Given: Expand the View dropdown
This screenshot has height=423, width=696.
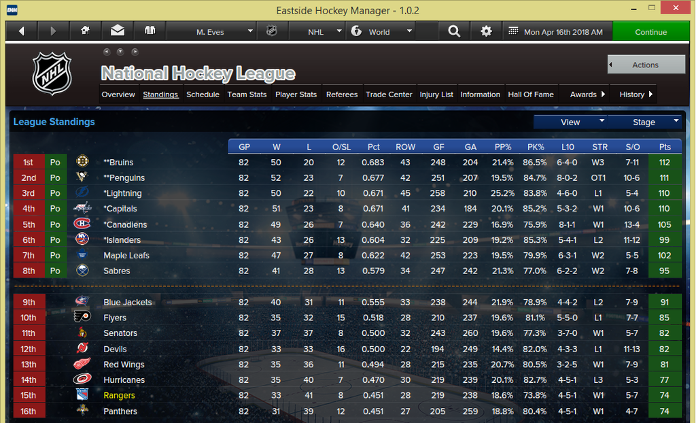Looking at the screenshot, I should pyautogui.click(x=570, y=122).
